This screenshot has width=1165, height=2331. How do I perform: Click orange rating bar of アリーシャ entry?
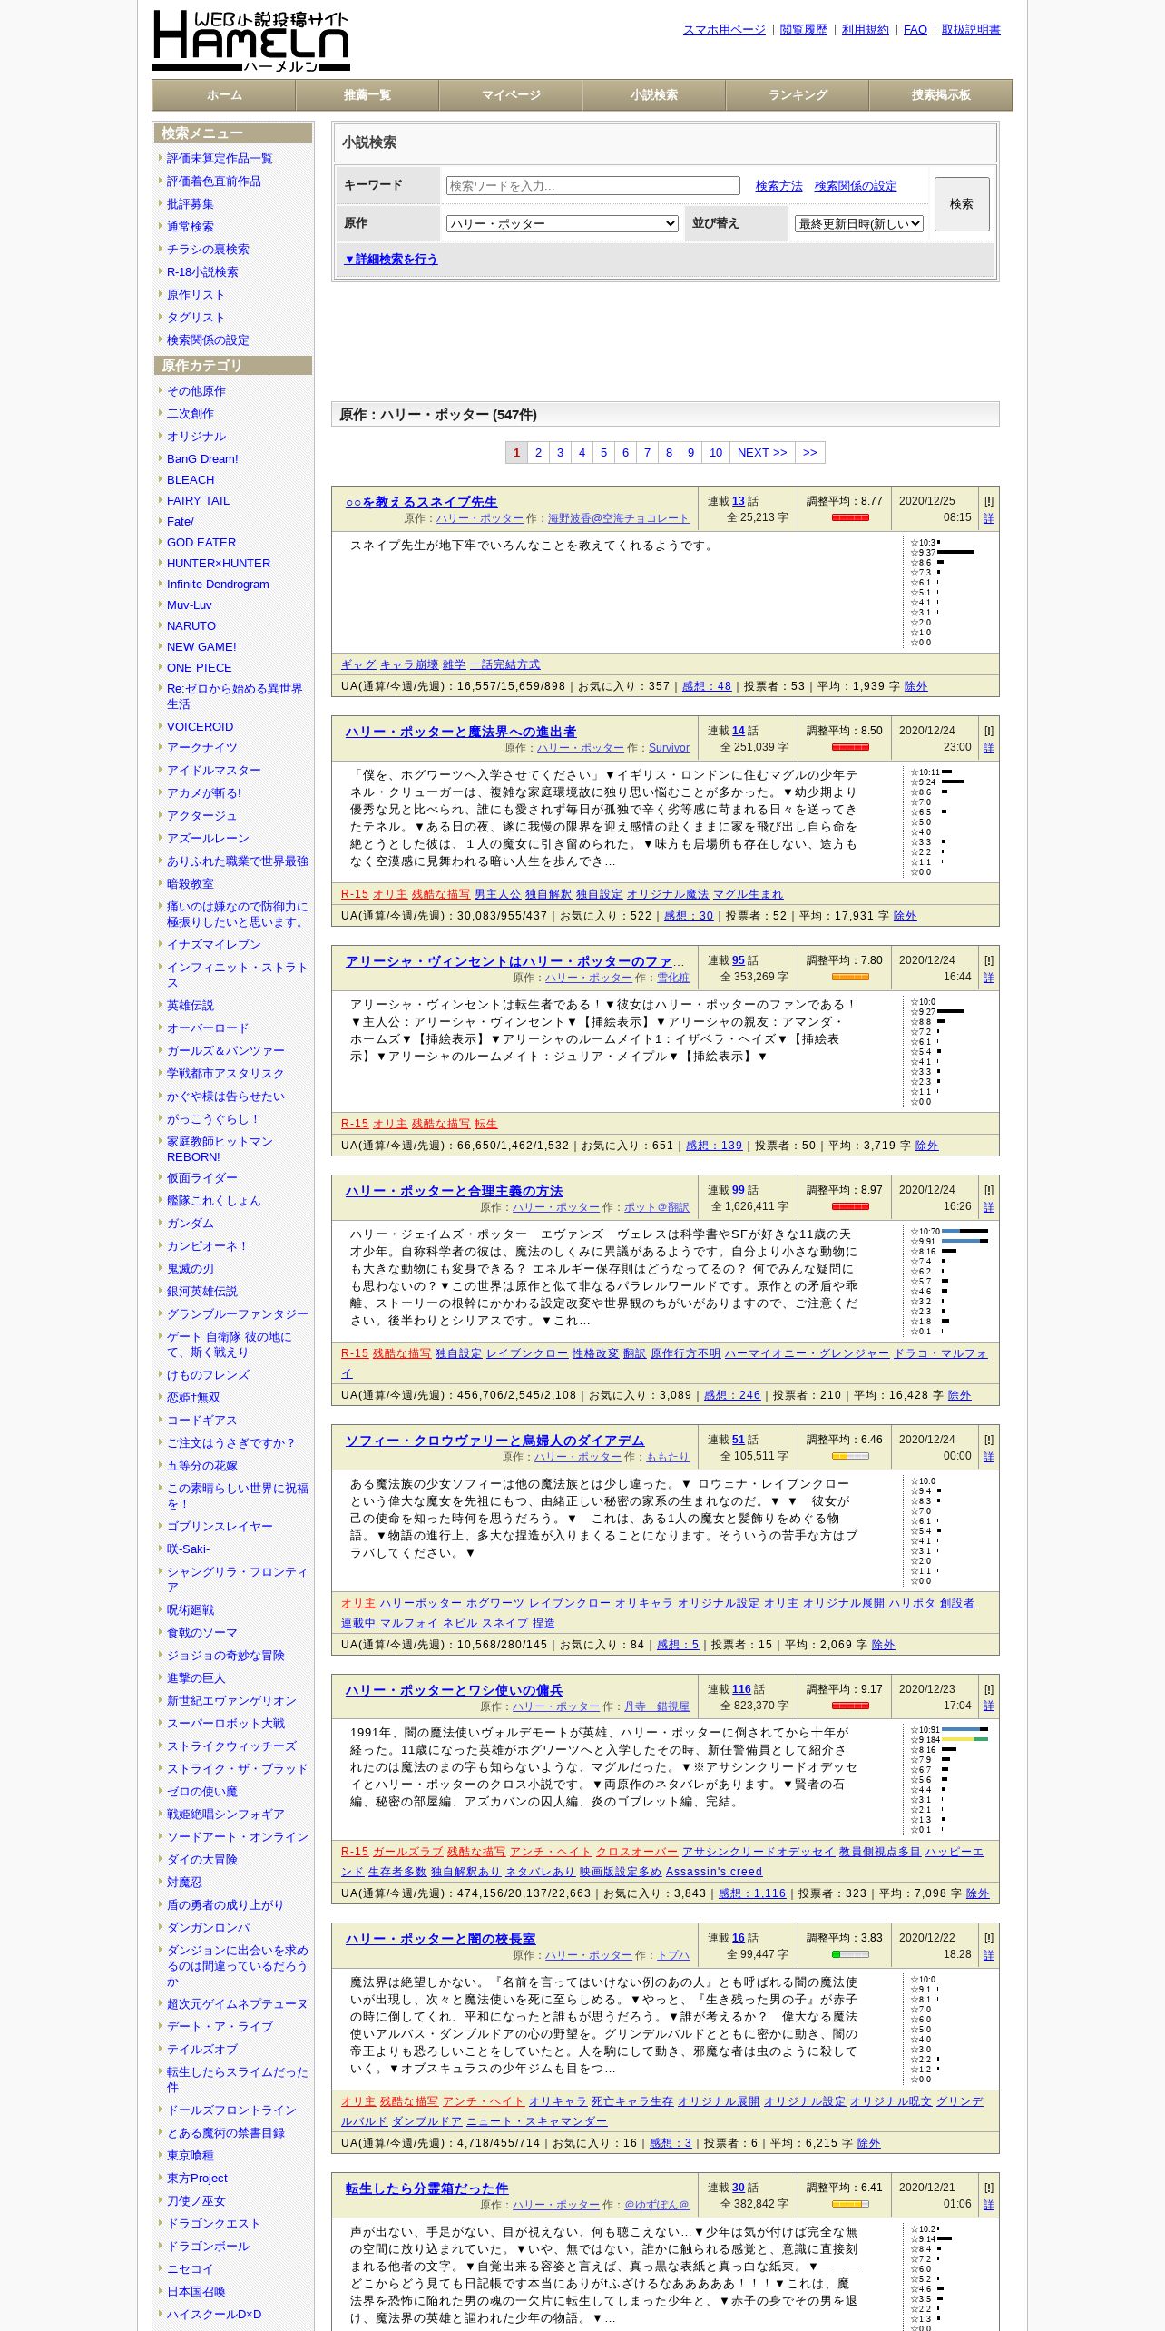(850, 977)
